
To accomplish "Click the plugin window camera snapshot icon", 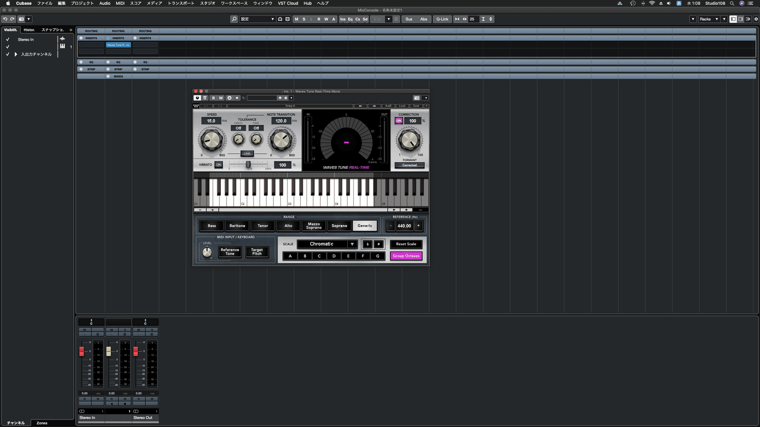I will 417,98.
